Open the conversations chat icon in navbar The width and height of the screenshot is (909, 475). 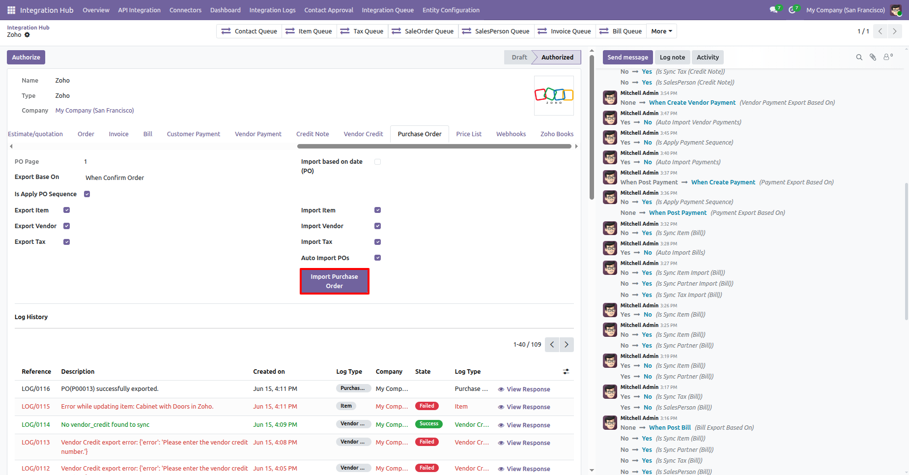(x=774, y=10)
